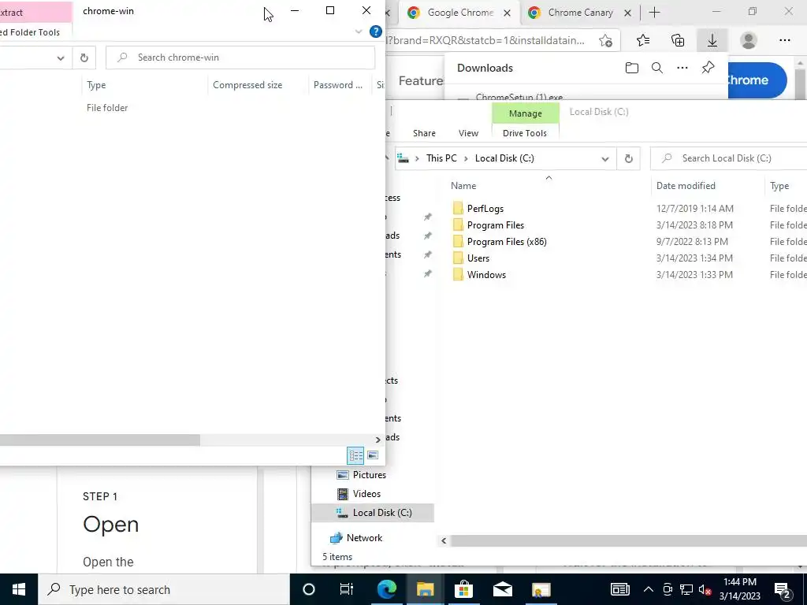Image resolution: width=807 pixels, height=605 pixels.
Task: Click This PC in the breadcrumb path
Action: click(x=441, y=158)
